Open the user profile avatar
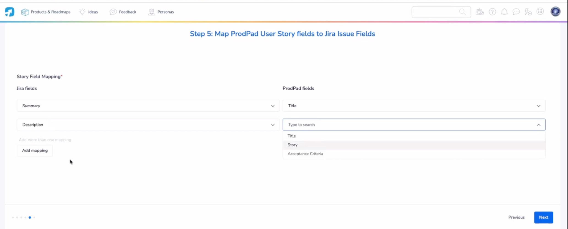 point(555,12)
